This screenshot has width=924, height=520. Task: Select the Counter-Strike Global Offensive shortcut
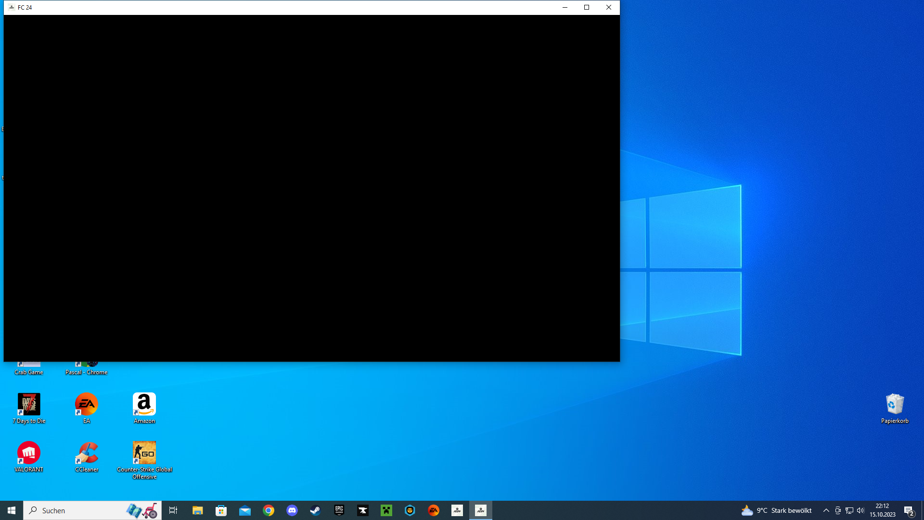pos(144,457)
